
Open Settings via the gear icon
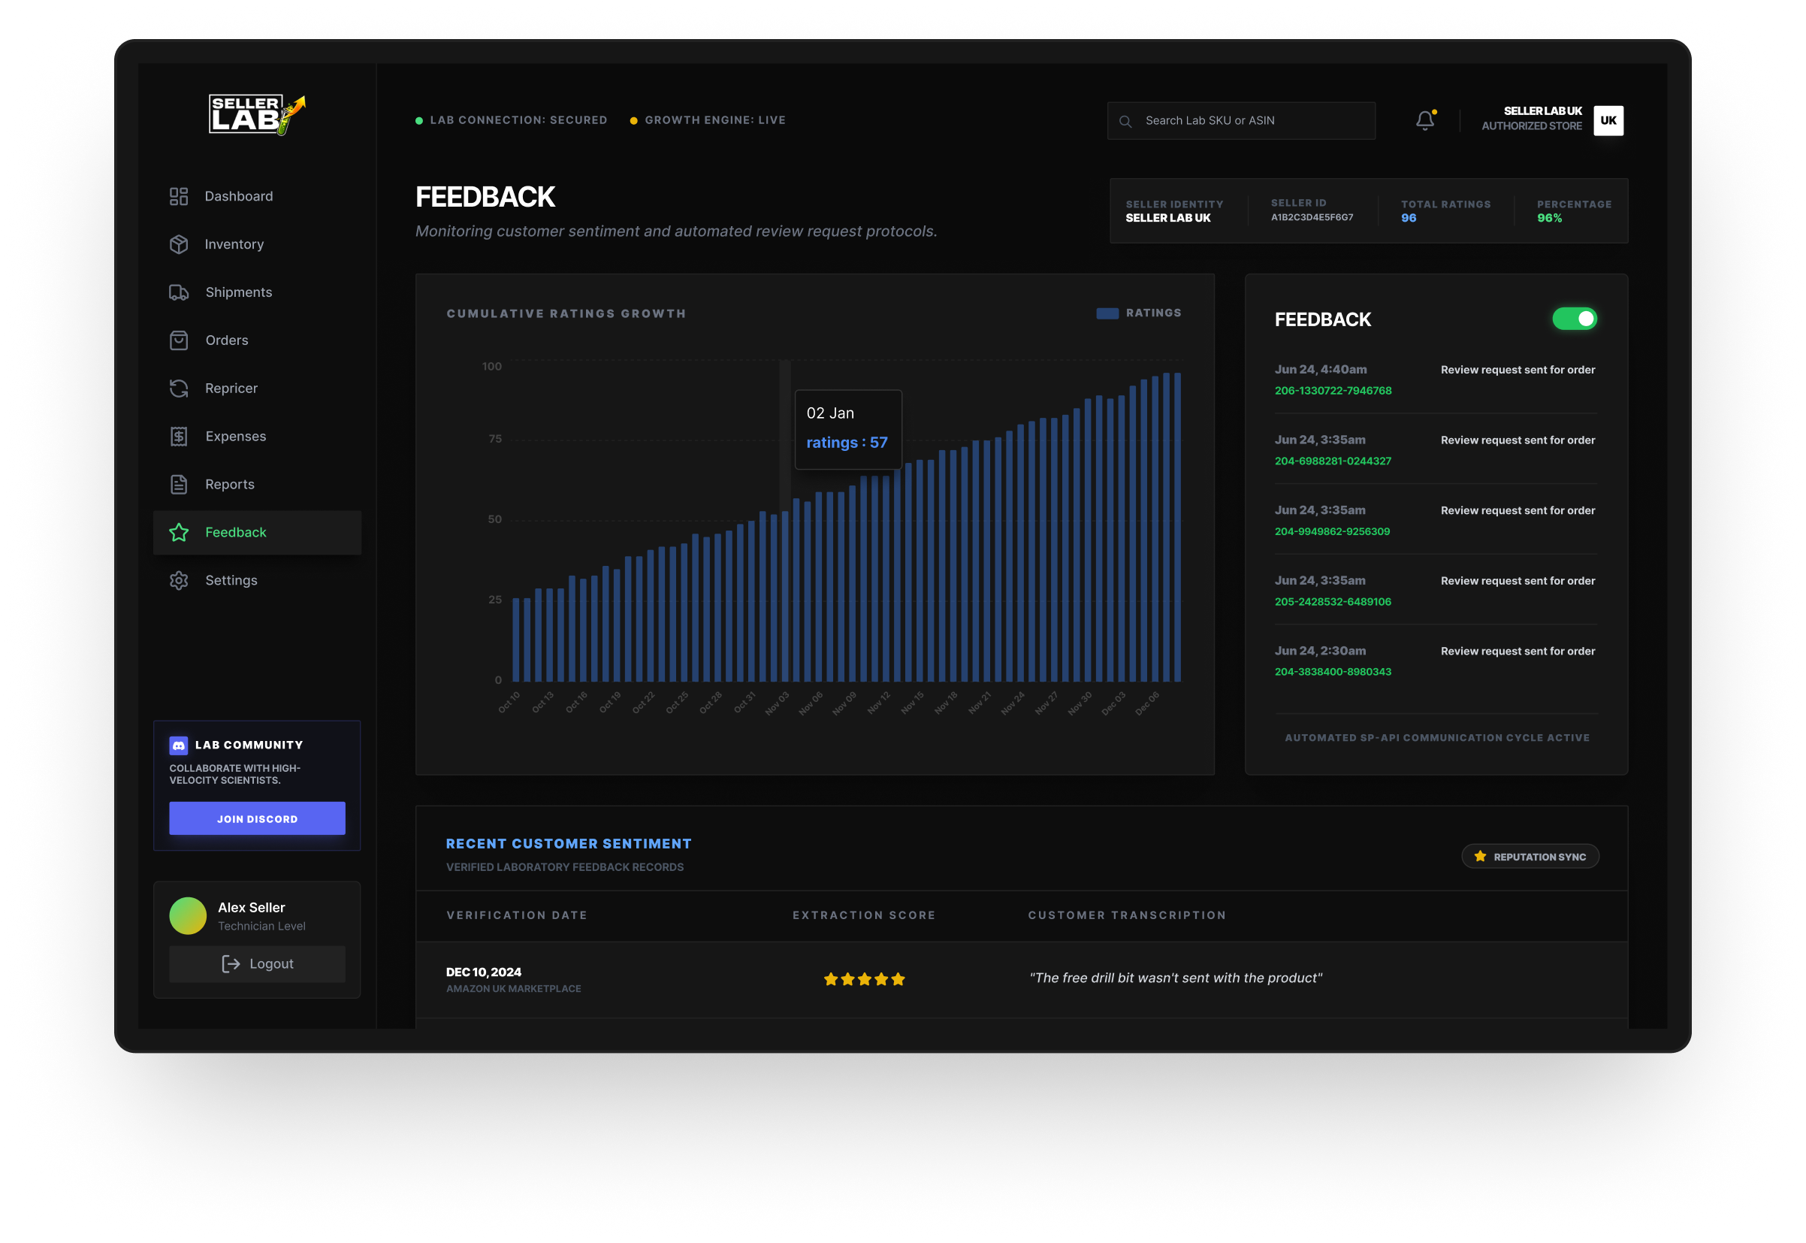179,580
